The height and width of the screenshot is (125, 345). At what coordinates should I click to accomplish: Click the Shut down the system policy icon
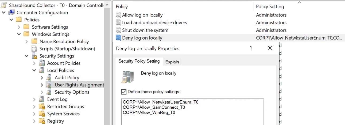pos(118,30)
